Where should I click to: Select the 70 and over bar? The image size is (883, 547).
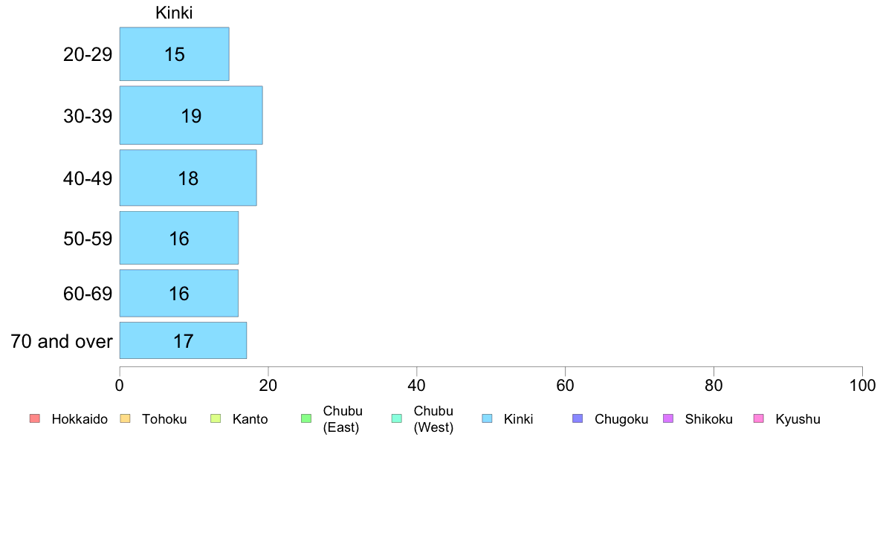tap(183, 341)
